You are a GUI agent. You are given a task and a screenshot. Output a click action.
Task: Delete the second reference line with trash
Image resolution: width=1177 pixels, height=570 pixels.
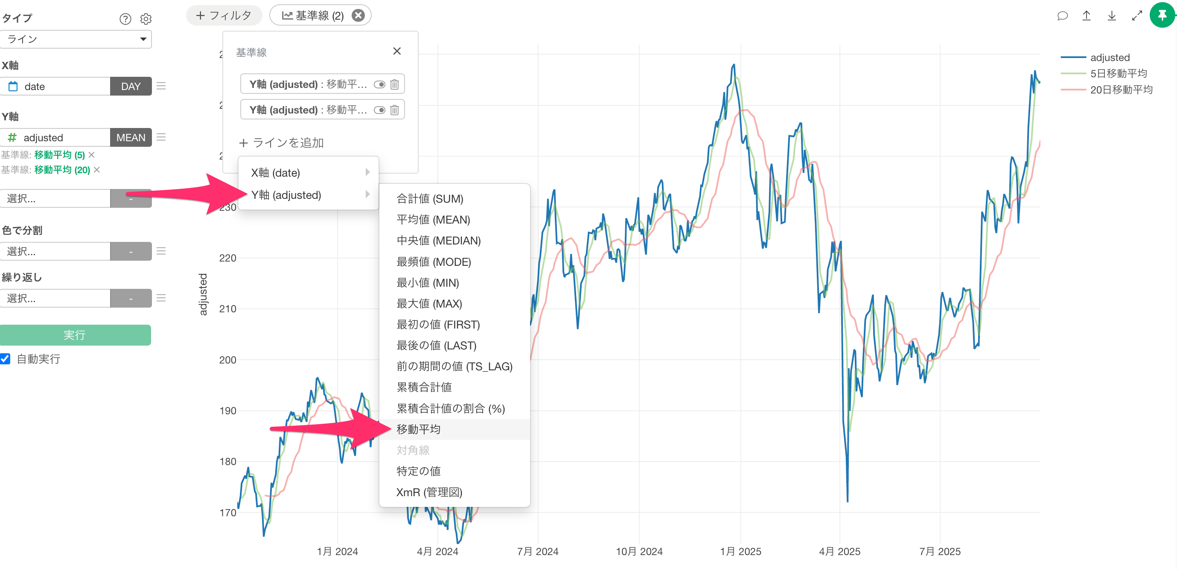(394, 110)
